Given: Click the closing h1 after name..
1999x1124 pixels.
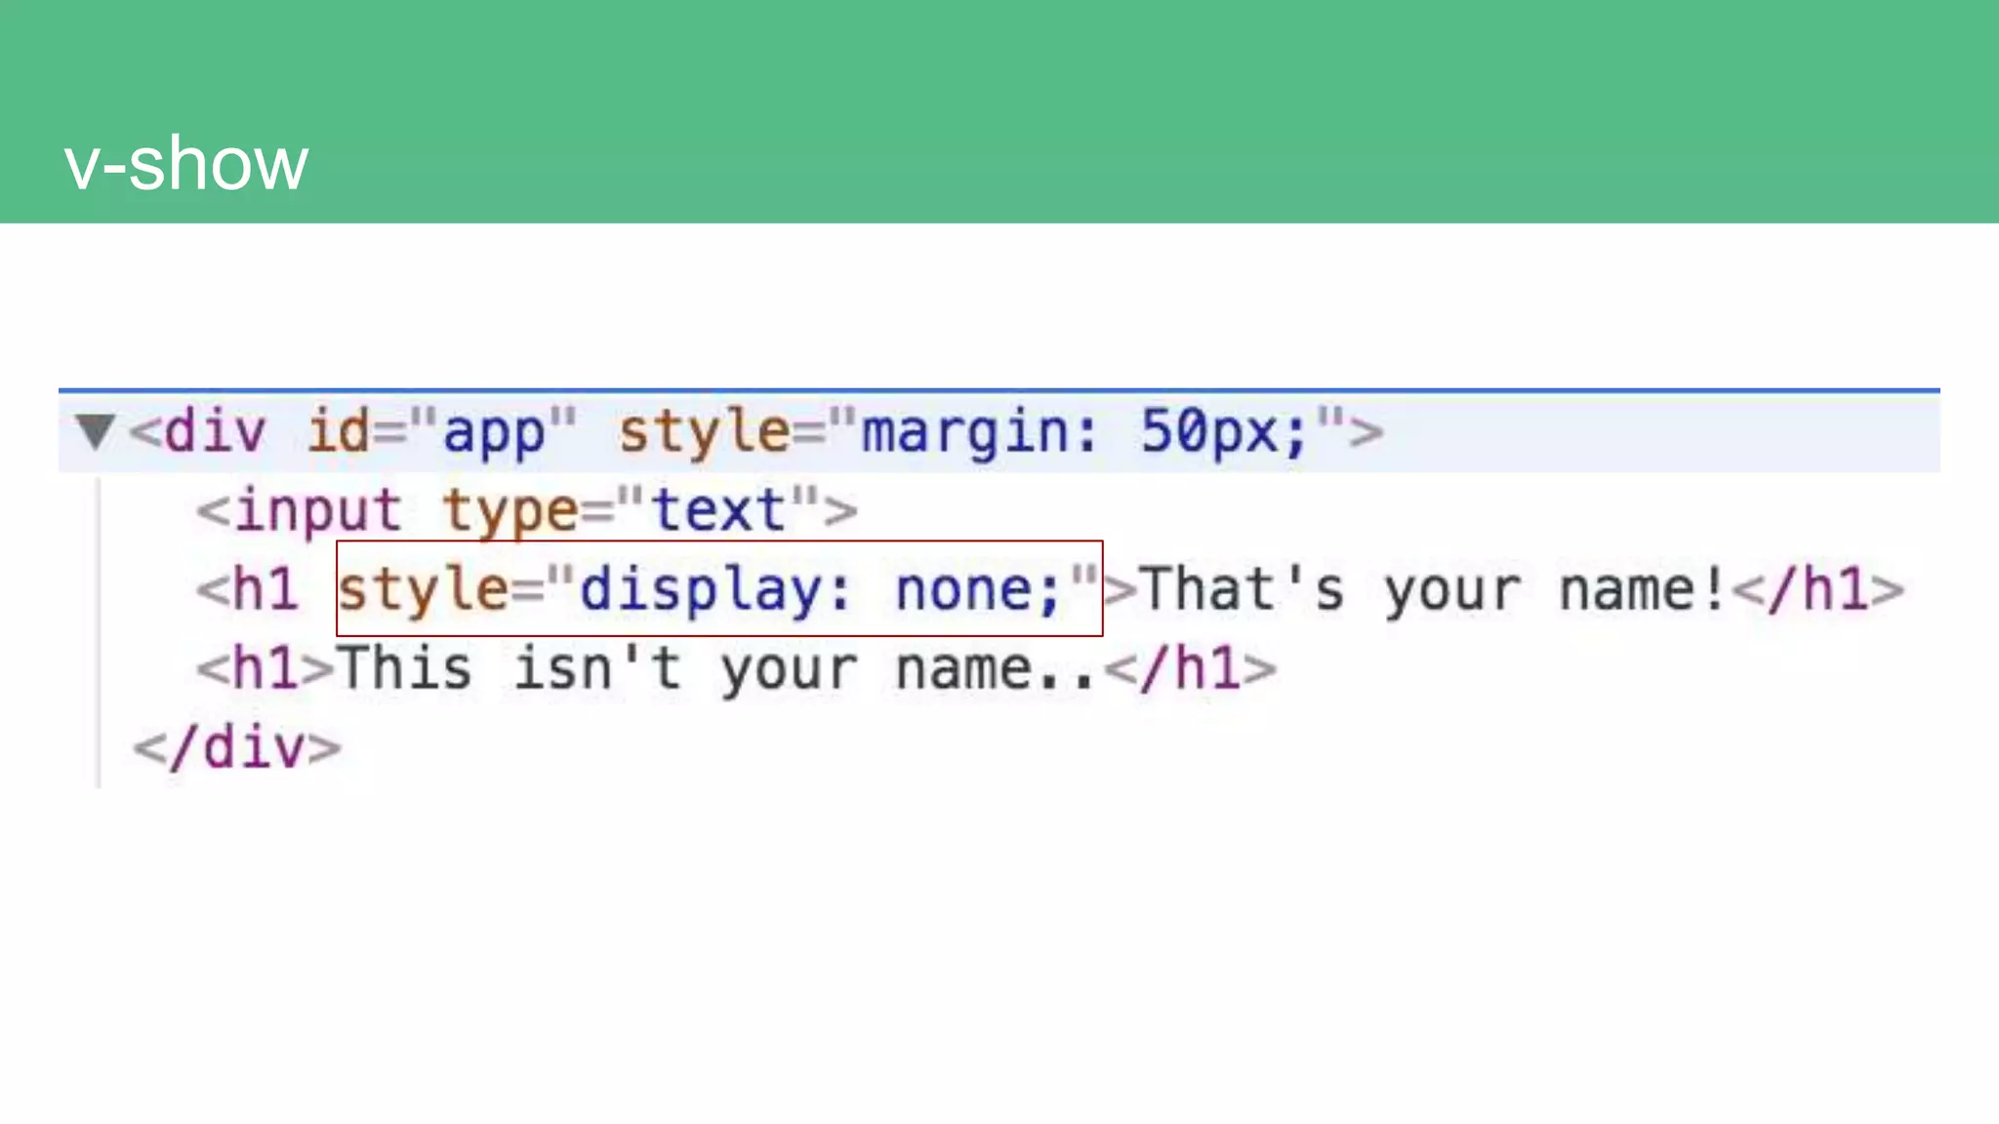Looking at the screenshot, I should pyautogui.click(x=1191, y=670).
